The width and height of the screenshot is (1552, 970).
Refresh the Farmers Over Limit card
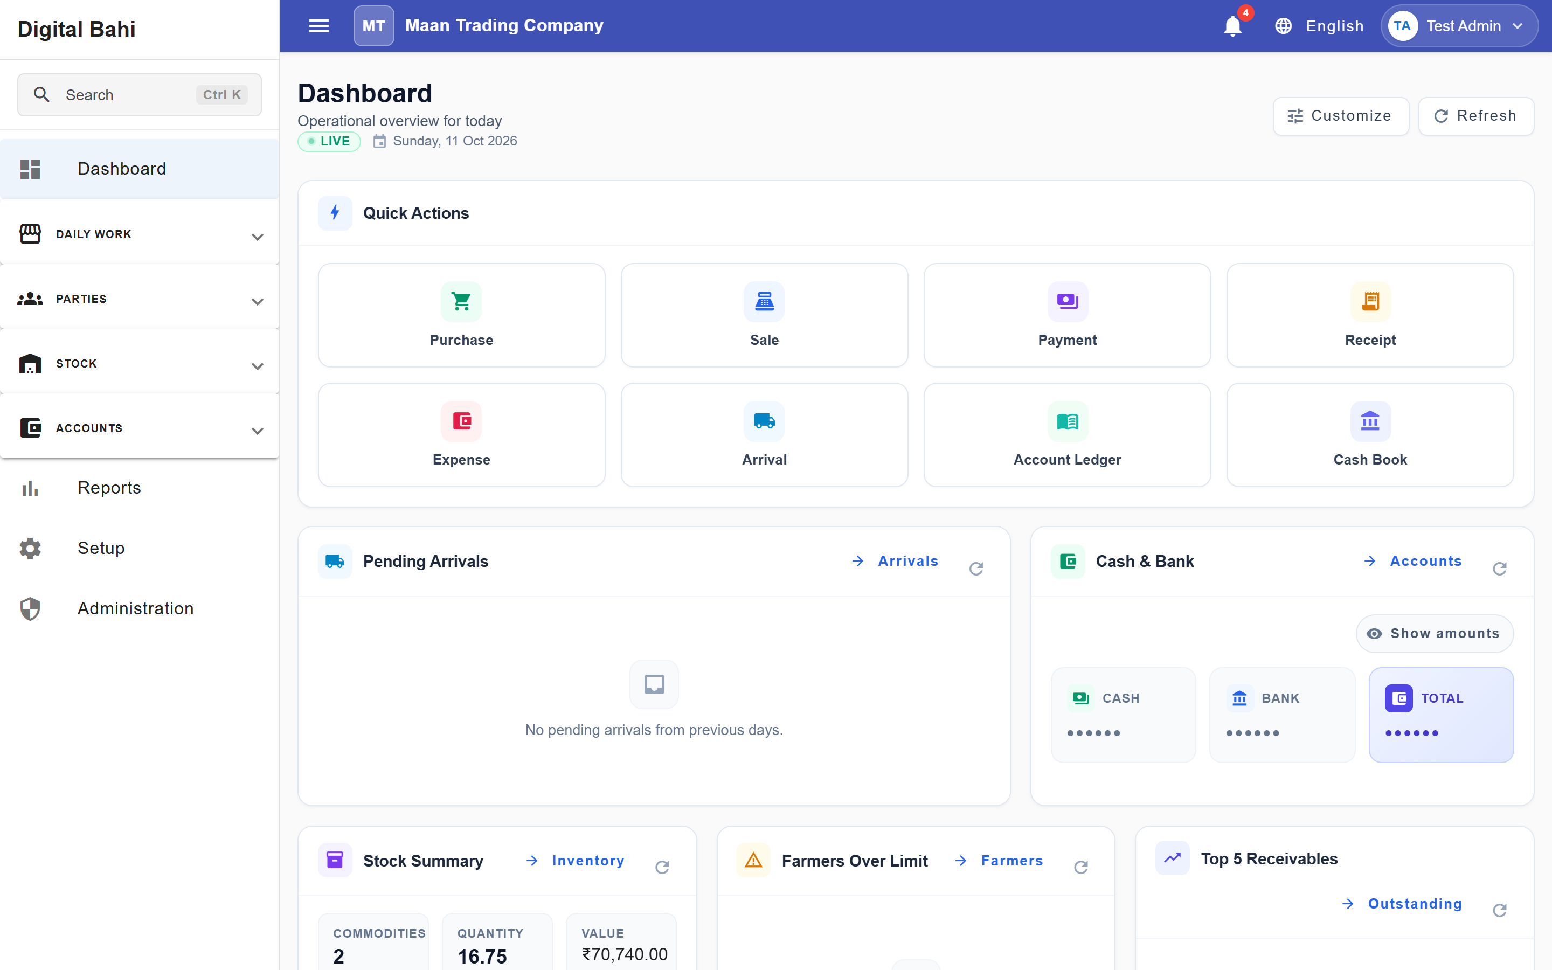click(1080, 868)
